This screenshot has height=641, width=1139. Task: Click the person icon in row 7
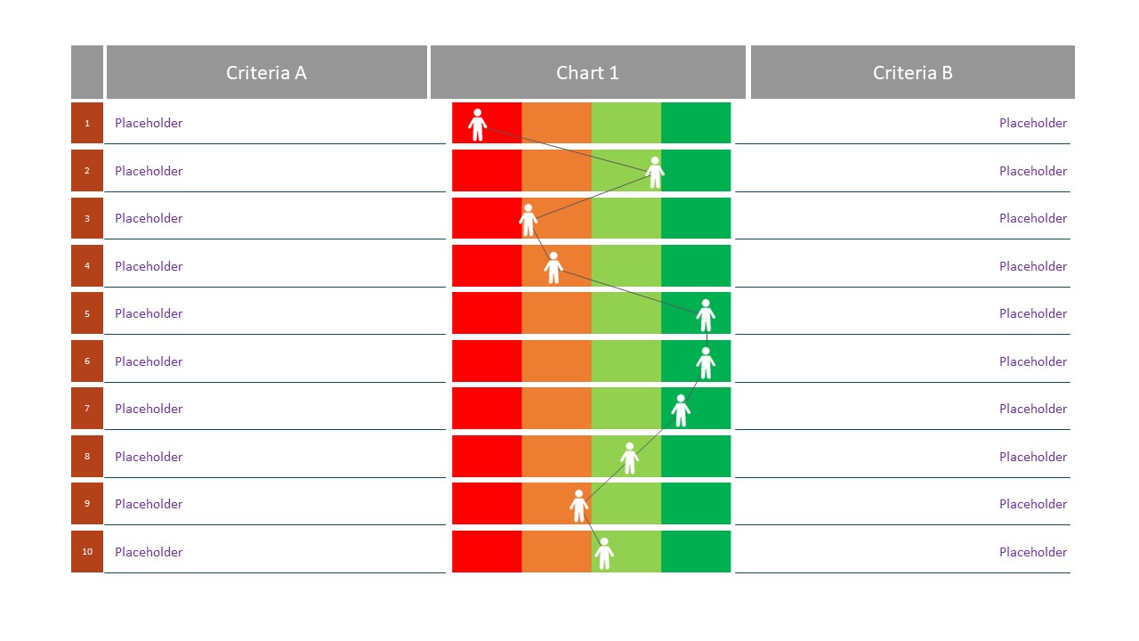pos(681,410)
